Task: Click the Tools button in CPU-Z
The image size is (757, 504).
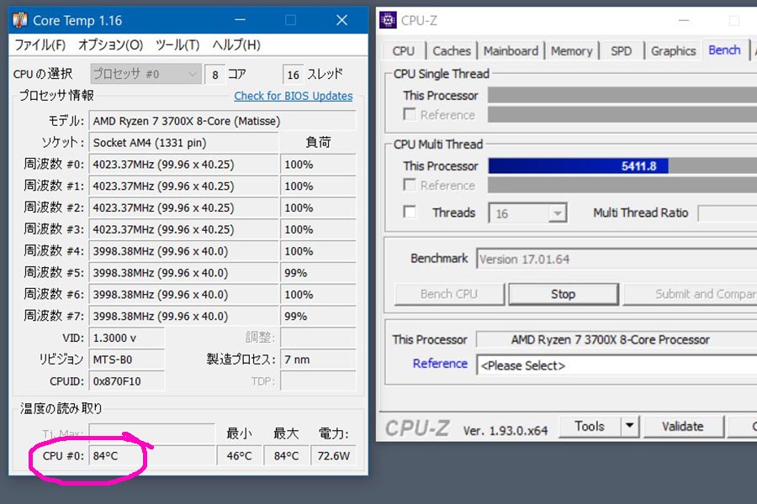Action: (x=590, y=427)
